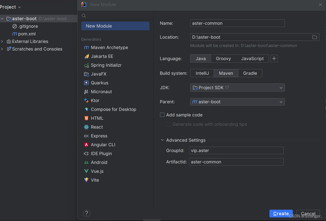The height and width of the screenshot is (221, 326).
Task: Pick the React generator icon
Action: pyautogui.click(x=86, y=127)
